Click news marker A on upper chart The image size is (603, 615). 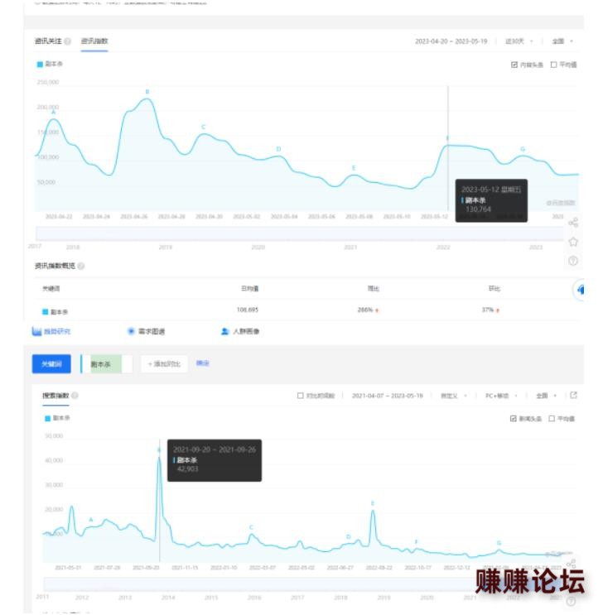point(53,113)
